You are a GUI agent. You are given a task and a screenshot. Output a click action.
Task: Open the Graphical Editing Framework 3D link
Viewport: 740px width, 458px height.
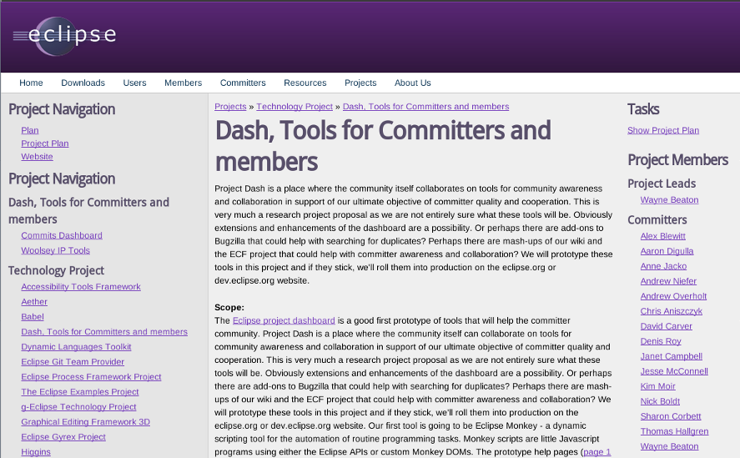click(x=85, y=422)
